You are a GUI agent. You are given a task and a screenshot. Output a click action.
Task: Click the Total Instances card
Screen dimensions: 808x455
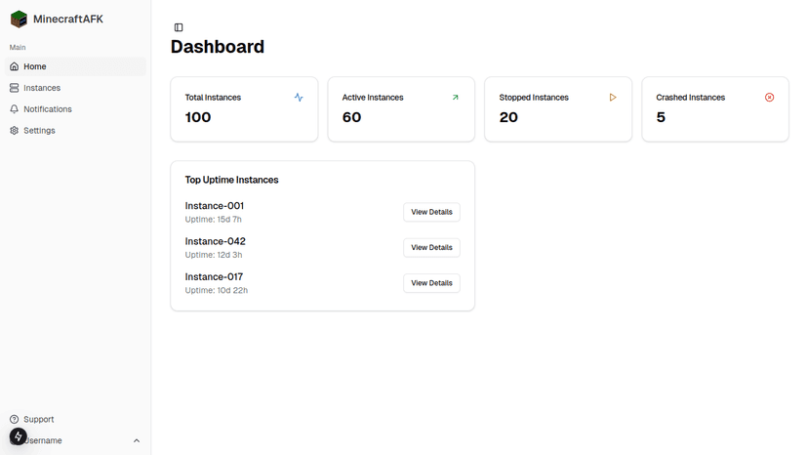point(244,109)
